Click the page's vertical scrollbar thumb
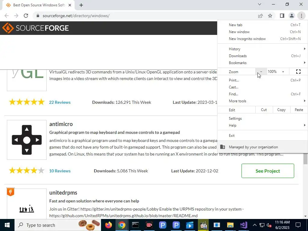 point(306,159)
